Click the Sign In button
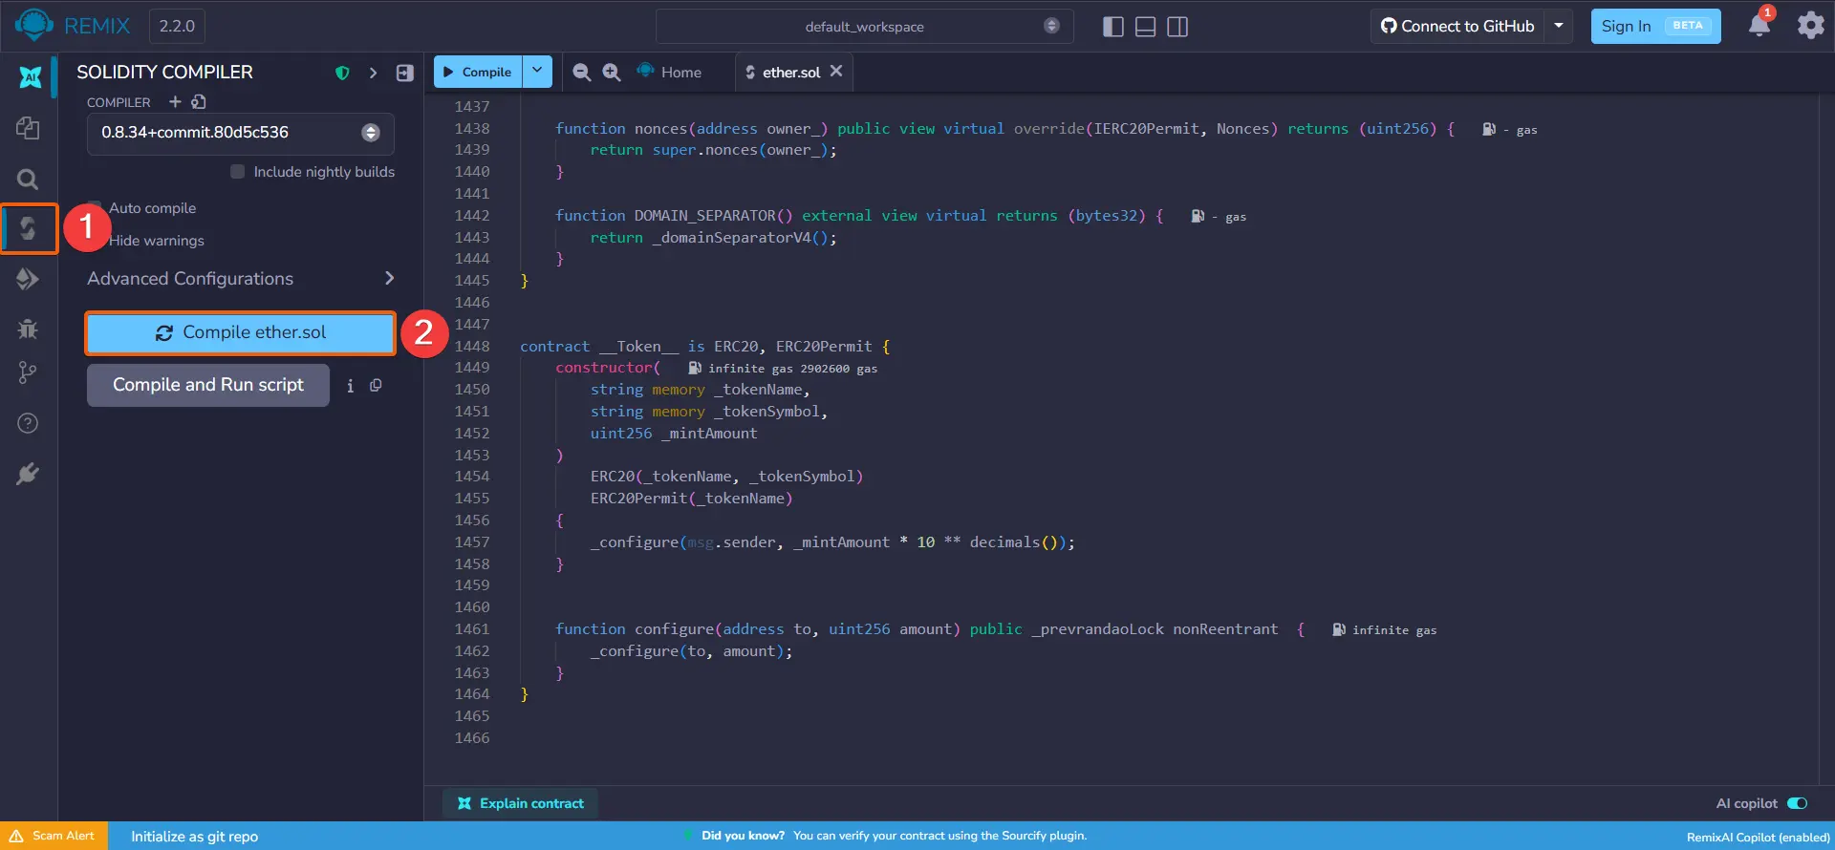The image size is (1835, 850). tap(1655, 27)
